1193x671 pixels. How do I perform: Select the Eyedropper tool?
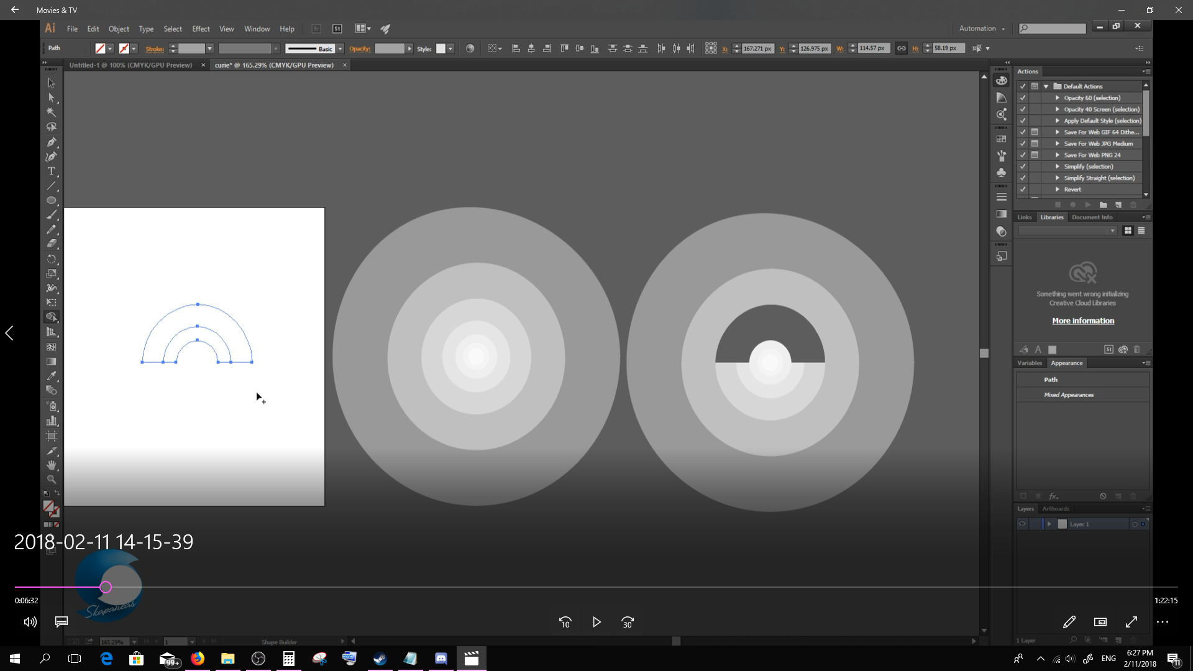pyautogui.click(x=52, y=376)
